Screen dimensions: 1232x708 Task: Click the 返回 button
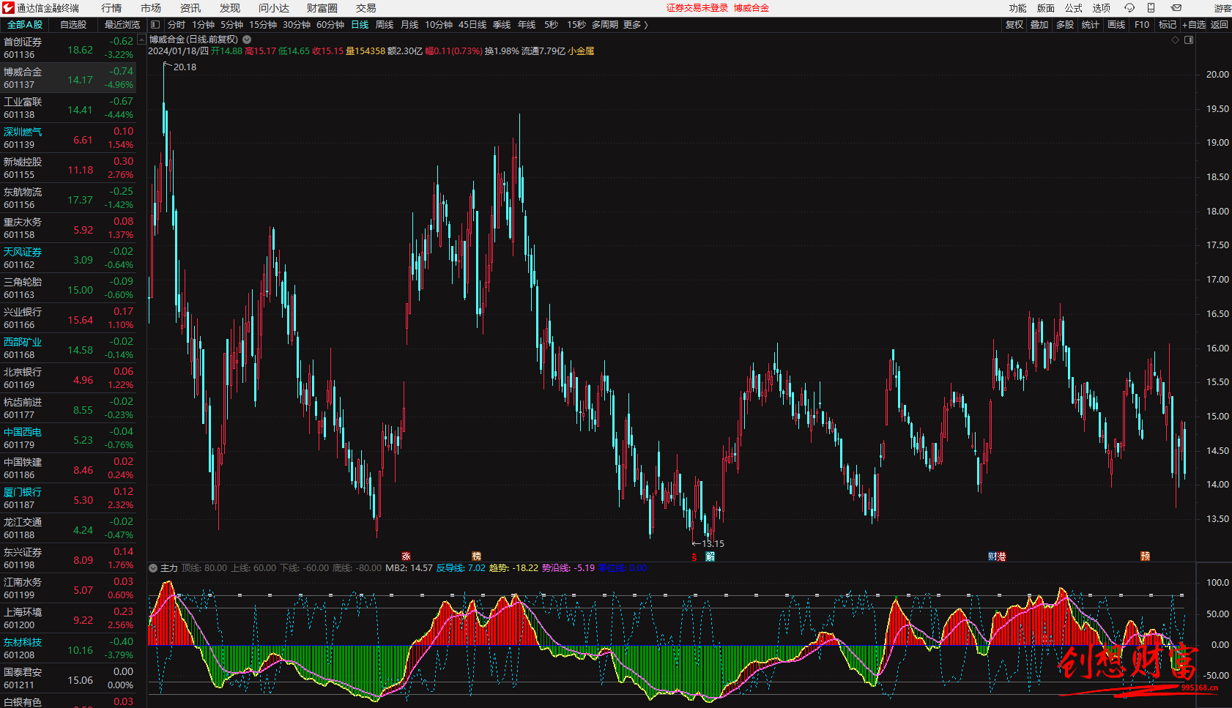(1220, 25)
